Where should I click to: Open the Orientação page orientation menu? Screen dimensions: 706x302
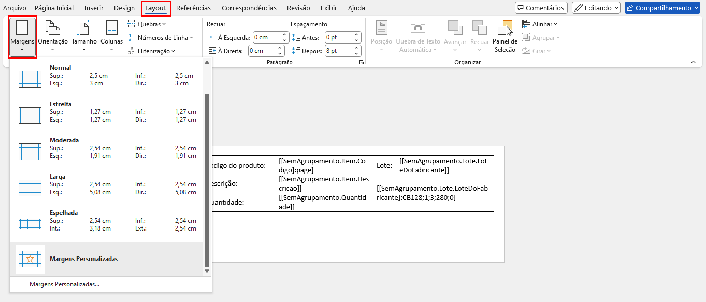(x=53, y=37)
